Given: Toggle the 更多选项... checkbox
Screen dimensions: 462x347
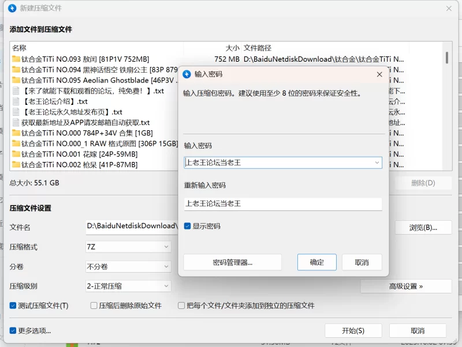Looking at the screenshot, I should pos(13,330).
